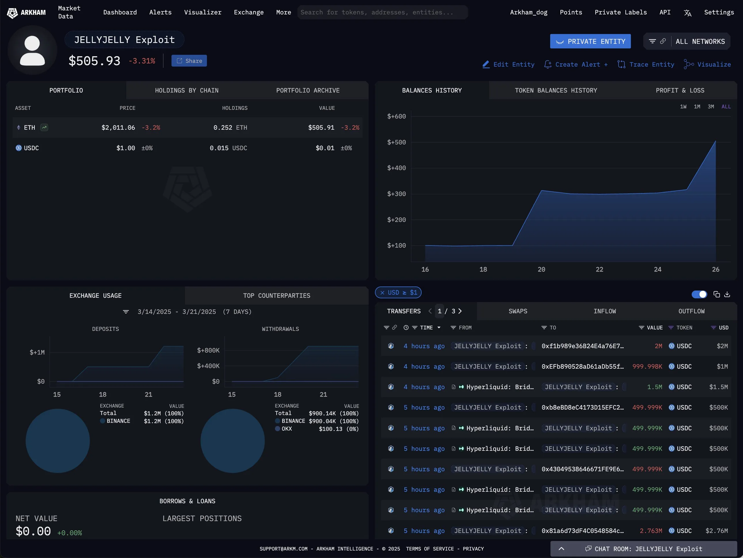The height and width of the screenshot is (558, 743).
Task: Open the Swaps tab
Action: coord(518,311)
